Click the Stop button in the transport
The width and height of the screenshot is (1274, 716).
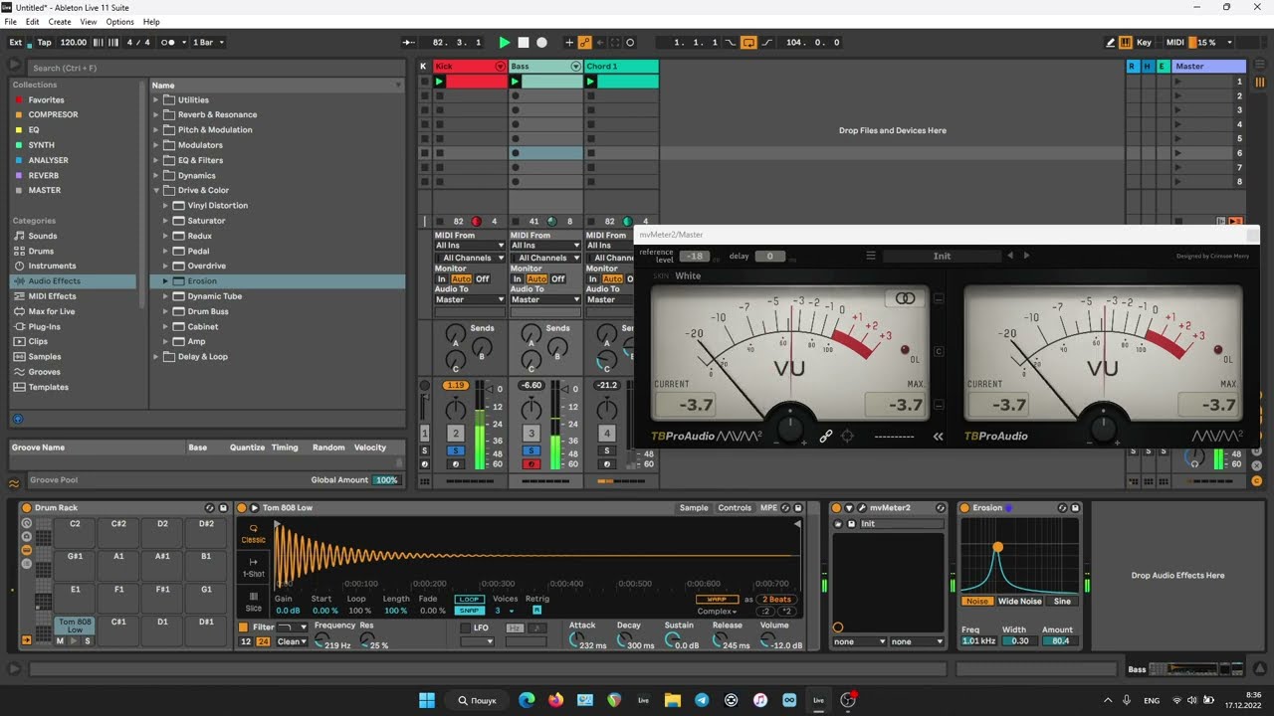(524, 43)
